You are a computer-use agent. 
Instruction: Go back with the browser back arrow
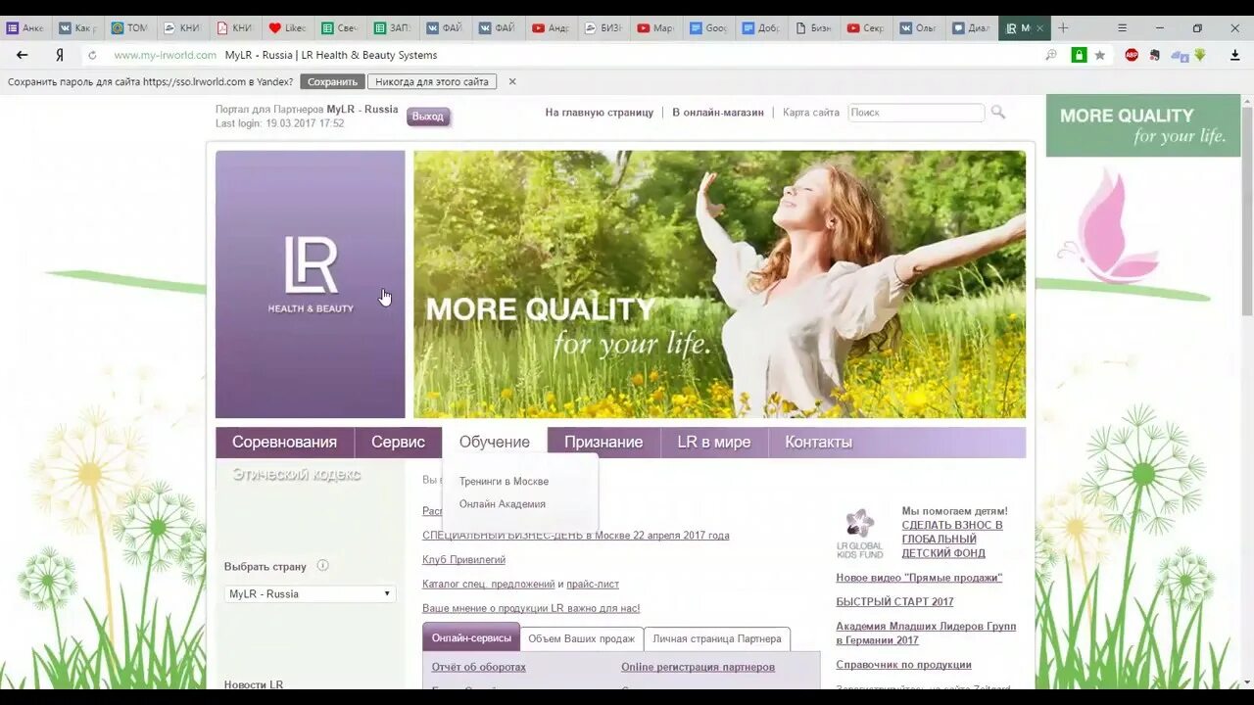pyautogui.click(x=23, y=55)
